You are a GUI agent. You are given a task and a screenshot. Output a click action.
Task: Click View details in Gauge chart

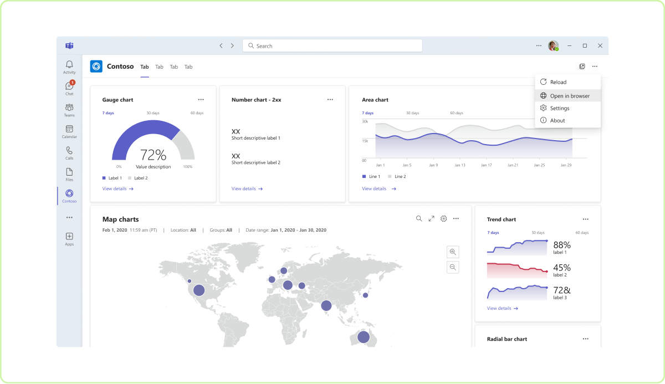click(118, 189)
